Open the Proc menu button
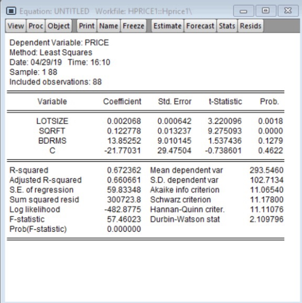Image resolution: width=302 pixels, height=303 pixels. [x=36, y=26]
